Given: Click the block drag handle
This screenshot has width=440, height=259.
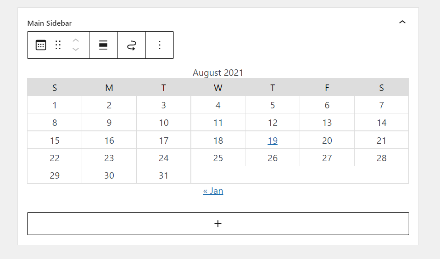Looking at the screenshot, I should point(58,45).
